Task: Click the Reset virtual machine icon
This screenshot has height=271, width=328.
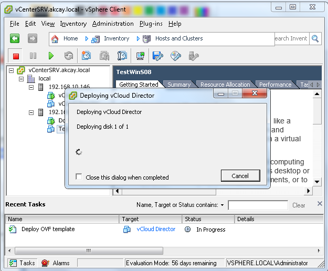Action: [69, 56]
